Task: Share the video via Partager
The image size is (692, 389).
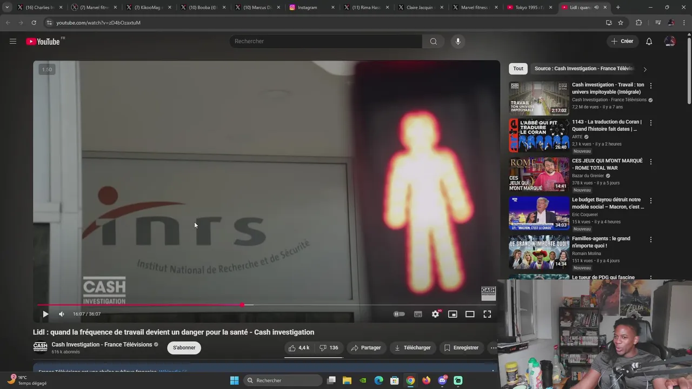Action: (366, 348)
